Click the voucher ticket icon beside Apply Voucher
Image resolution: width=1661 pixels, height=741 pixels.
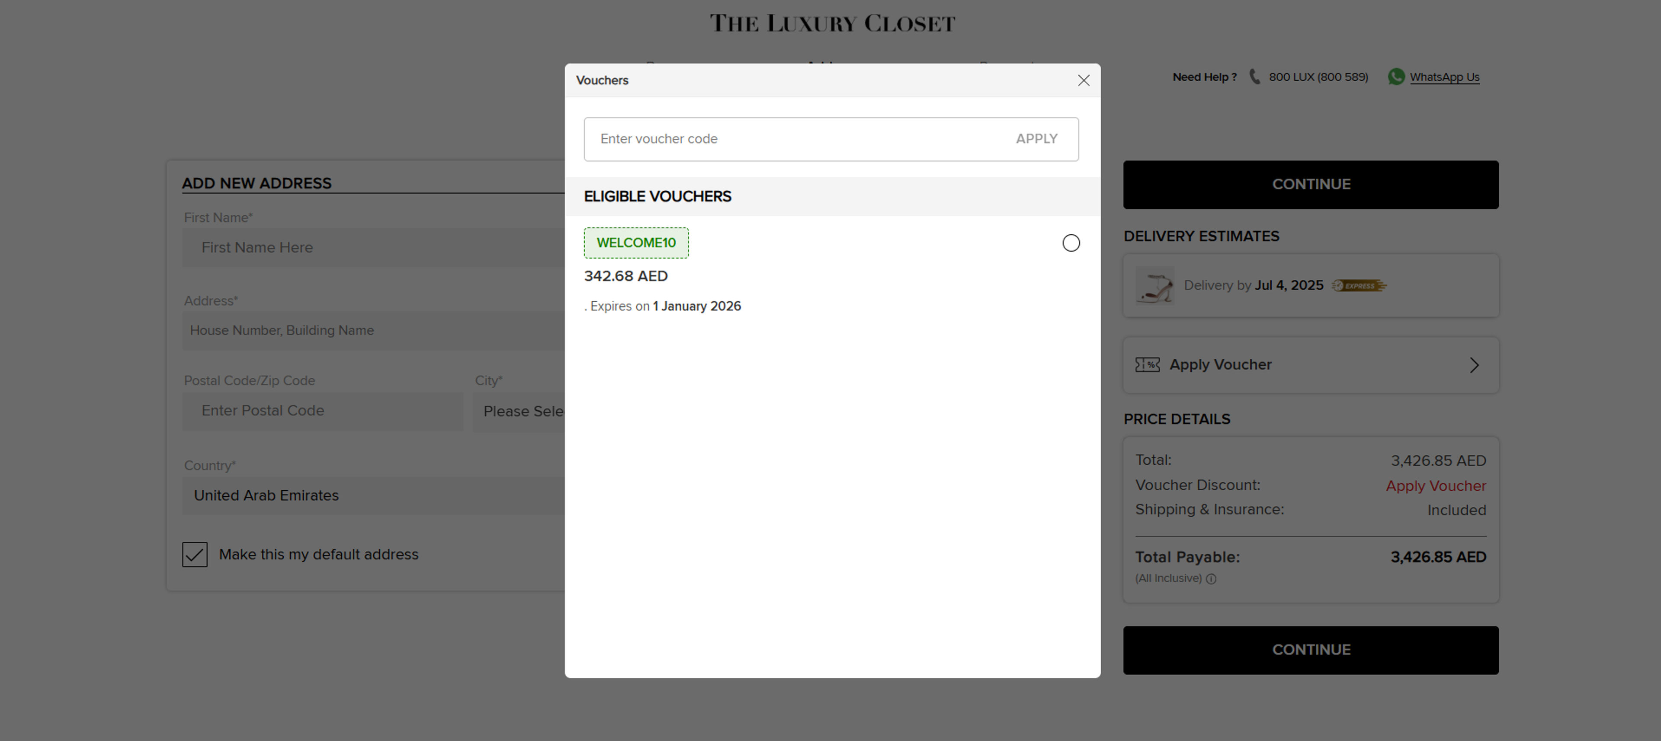coord(1147,365)
